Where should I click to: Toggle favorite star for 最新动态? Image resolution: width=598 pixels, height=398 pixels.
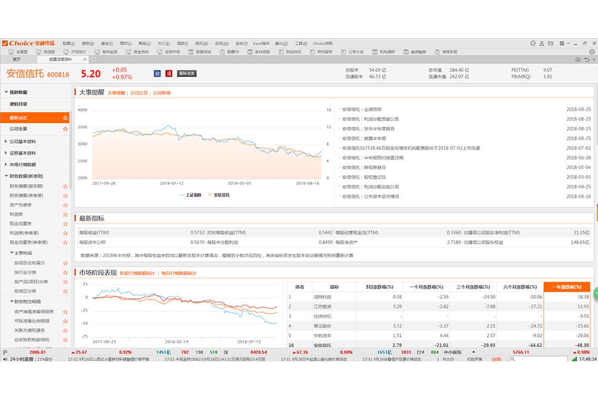(x=65, y=118)
